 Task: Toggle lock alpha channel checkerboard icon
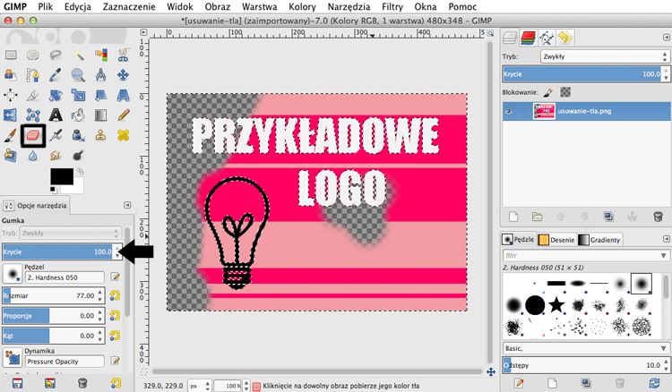tap(565, 92)
